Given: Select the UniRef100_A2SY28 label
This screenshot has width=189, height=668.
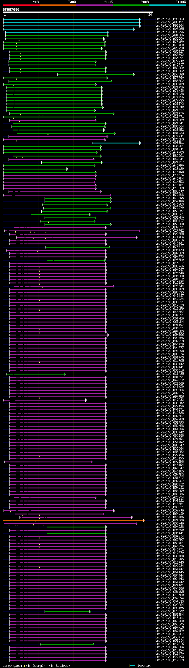Looking at the screenshot, I should tap(170, 49).
